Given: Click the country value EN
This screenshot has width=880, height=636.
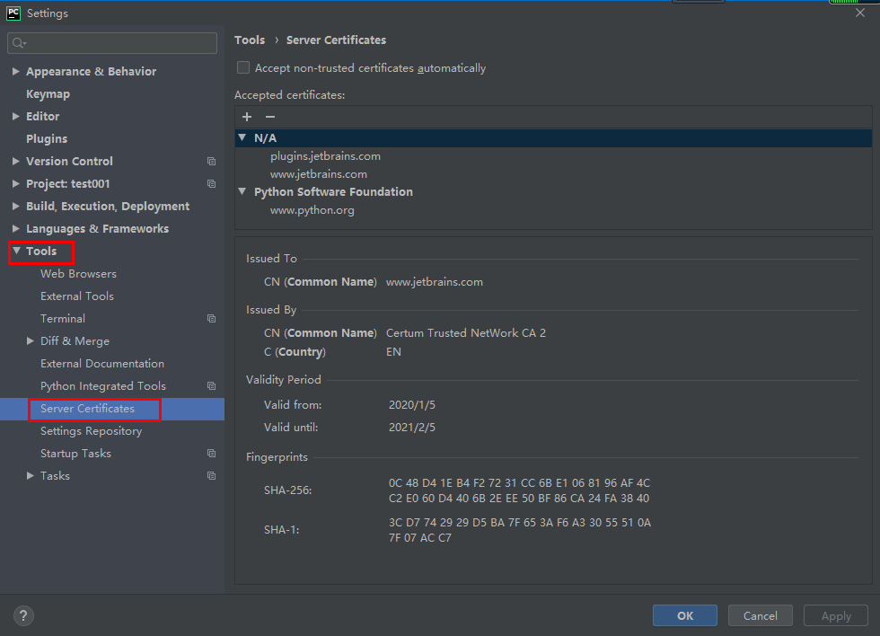Looking at the screenshot, I should pyautogui.click(x=393, y=352).
